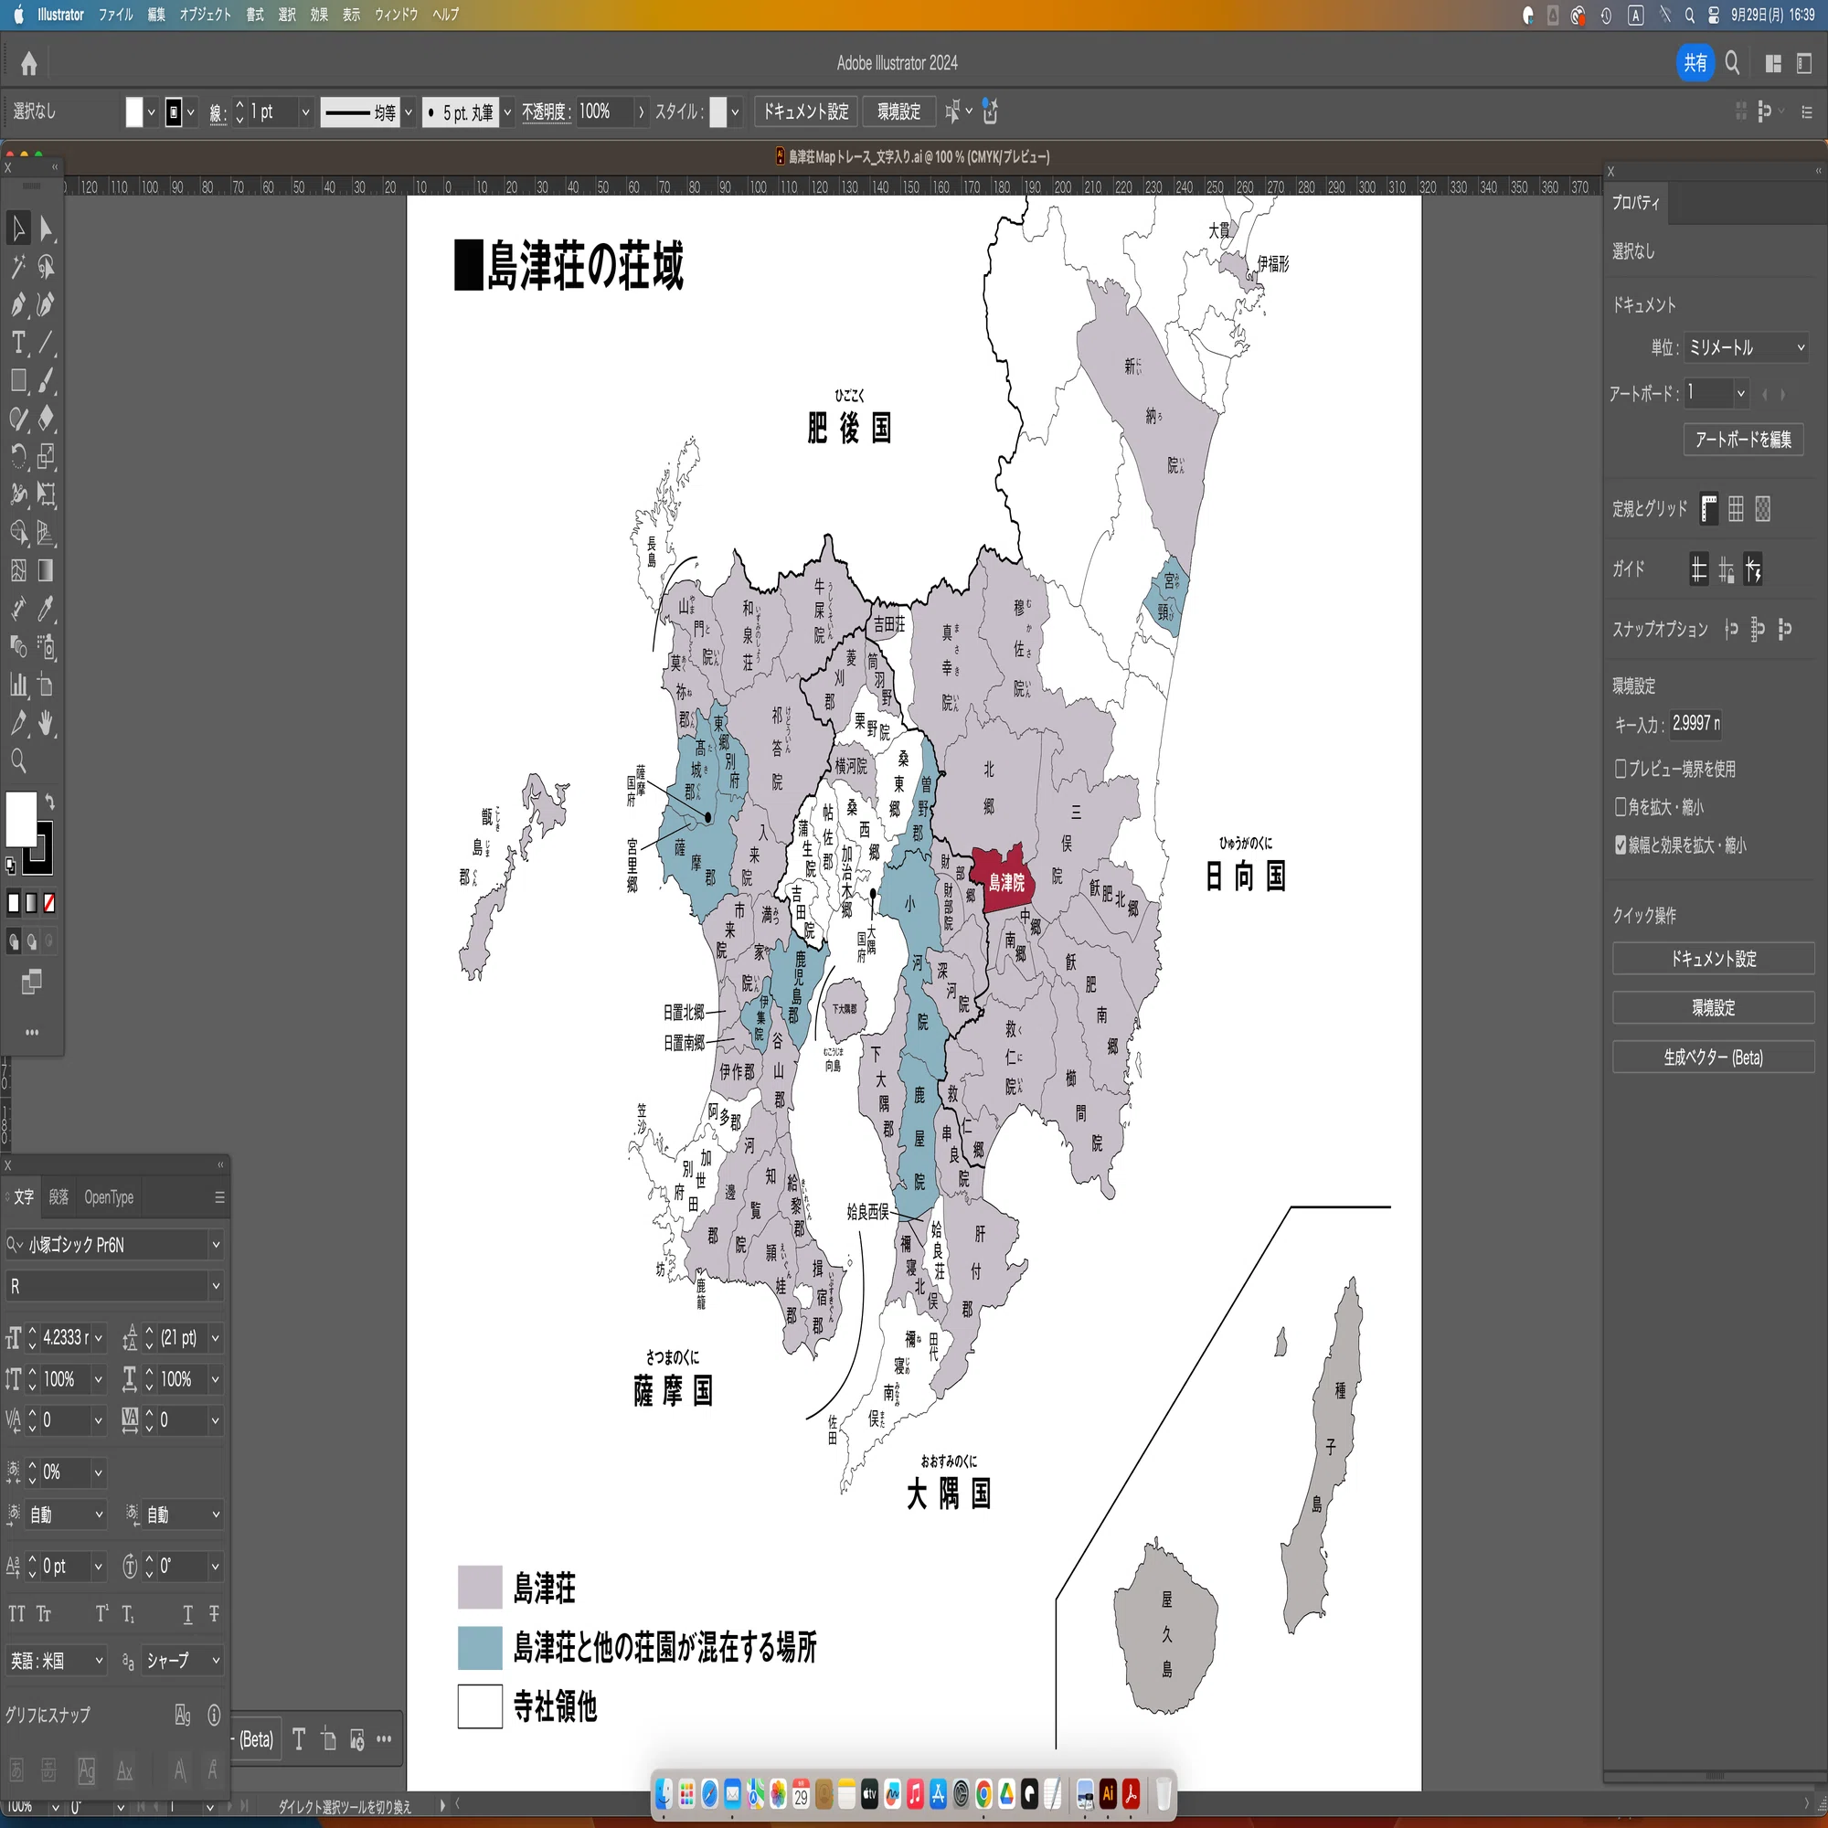The image size is (1828, 1828).
Task: Open the 小塚ゴシック Pr6N font dropdown
Action: click(x=216, y=1245)
